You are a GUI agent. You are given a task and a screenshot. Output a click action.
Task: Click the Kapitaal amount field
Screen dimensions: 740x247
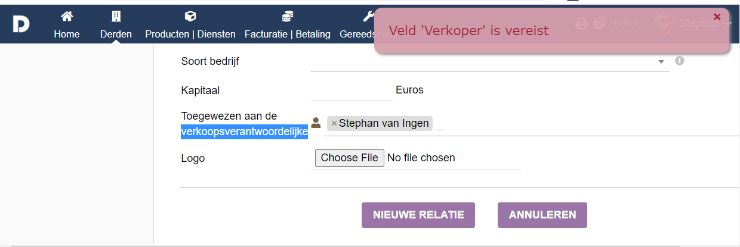point(351,90)
